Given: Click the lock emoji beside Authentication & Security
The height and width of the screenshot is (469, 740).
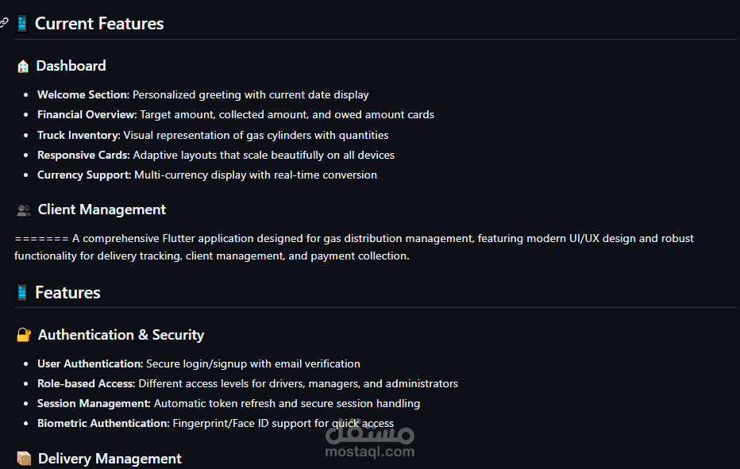Looking at the screenshot, I should [24, 335].
